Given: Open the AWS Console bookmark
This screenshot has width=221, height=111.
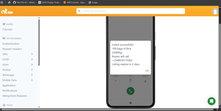Looking at the screenshot, I should click(x=74, y=2).
